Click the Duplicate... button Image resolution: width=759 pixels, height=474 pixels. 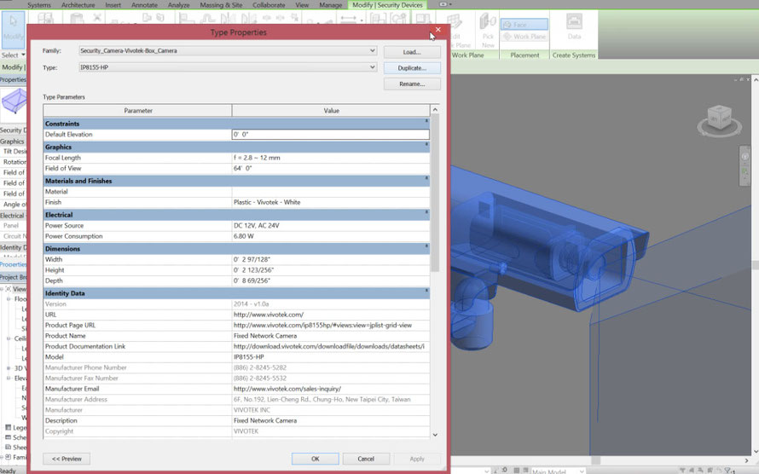pos(412,68)
